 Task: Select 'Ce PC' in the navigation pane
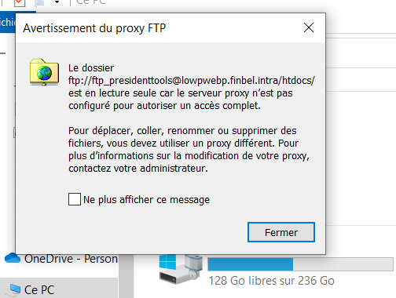(x=59, y=289)
